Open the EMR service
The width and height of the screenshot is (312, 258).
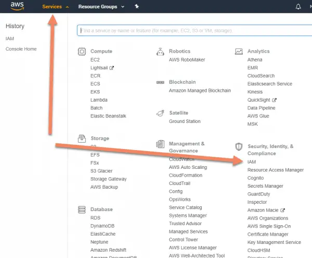tap(253, 68)
